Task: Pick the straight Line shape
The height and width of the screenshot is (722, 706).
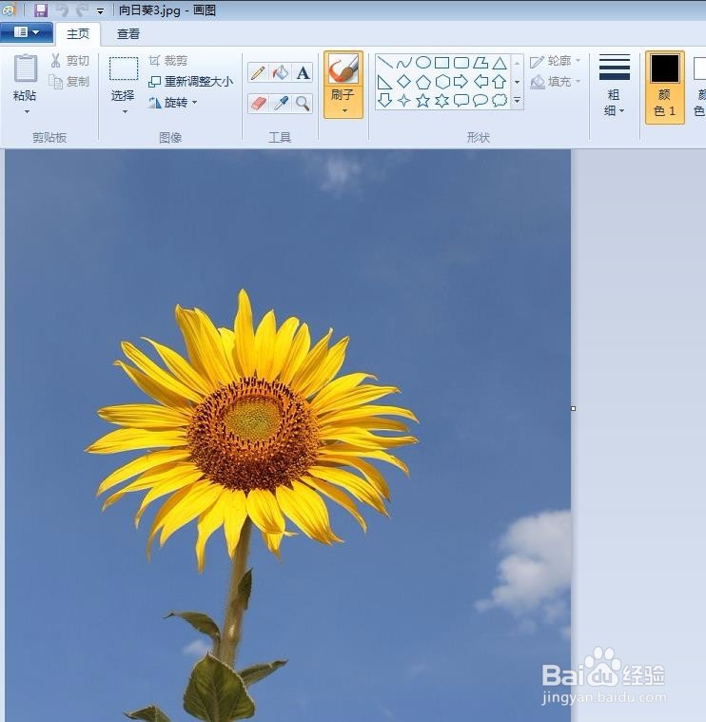Action: (384, 62)
